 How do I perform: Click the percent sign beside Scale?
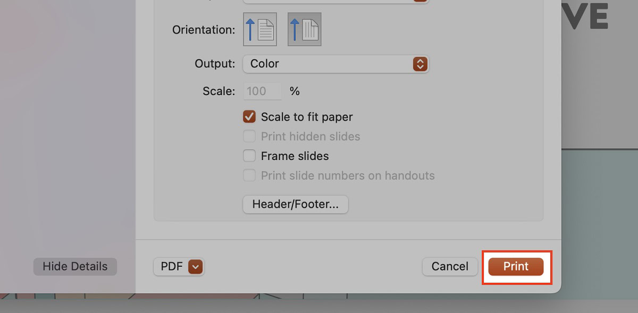[x=295, y=91]
